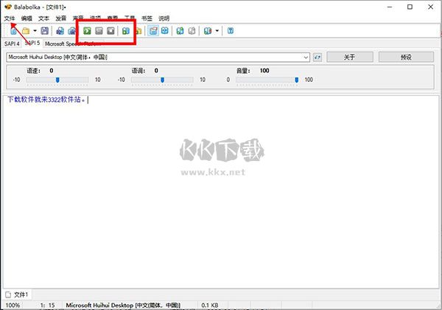Click the 0.1 KB file size in status bar
This screenshot has height=310, width=442.
pos(210,305)
